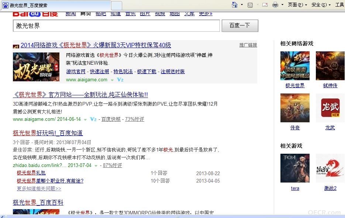
Task: Open the 龙武 caption link
Action: tap(330, 127)
